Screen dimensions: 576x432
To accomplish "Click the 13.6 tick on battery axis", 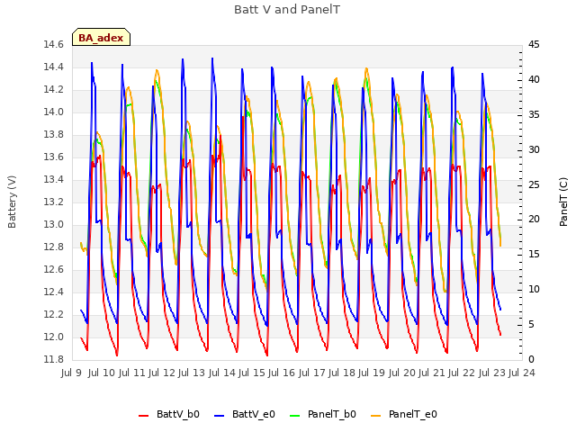I will 54,157.
